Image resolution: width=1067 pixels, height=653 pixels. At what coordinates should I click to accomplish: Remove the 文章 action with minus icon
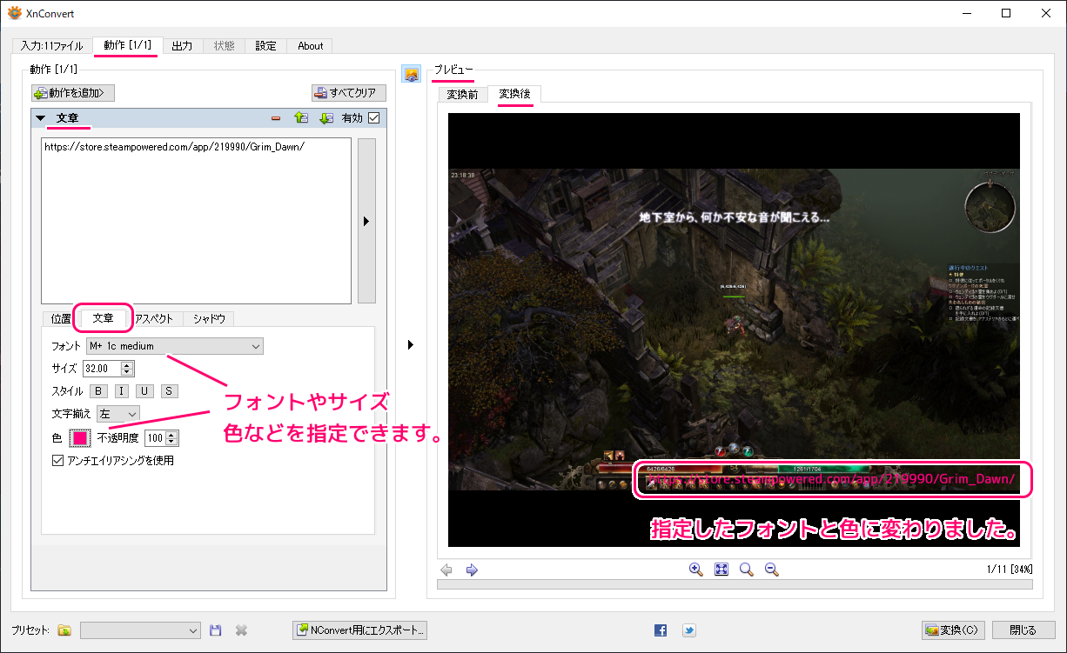coord(276,118)
